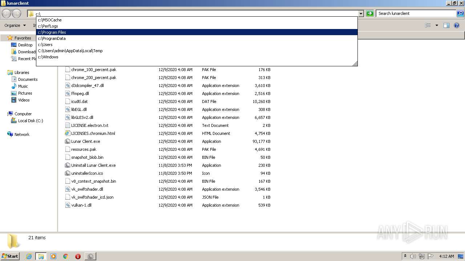Open Desktop in Favorites
The width and height of the screenshot is (465, 261).
[x=25, y=45]
